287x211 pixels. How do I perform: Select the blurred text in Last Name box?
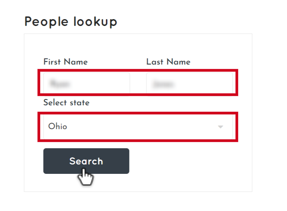point(163,84)
